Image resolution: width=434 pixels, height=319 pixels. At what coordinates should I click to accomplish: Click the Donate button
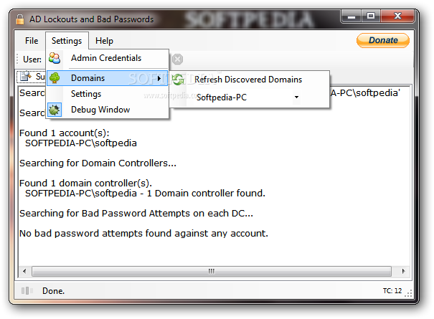click(x=383, y=40)
